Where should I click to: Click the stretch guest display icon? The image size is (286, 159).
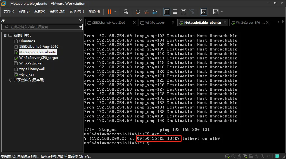[x=216, y=12]
